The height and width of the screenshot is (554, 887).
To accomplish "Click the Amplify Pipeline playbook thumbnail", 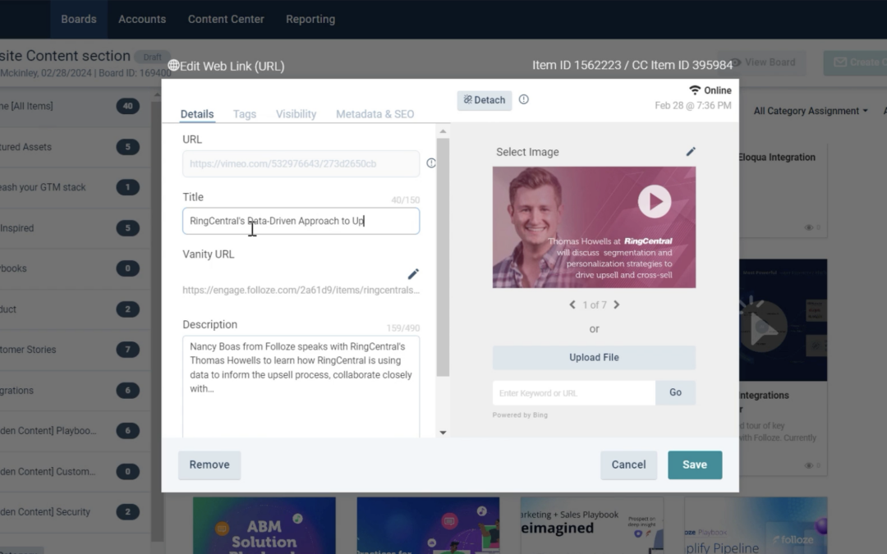I will point(756,526).
